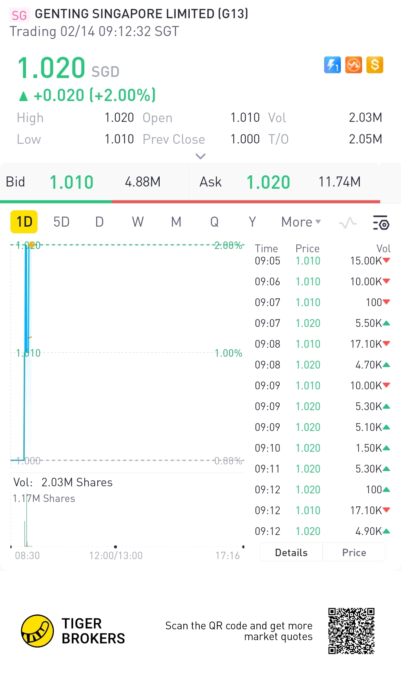
Task: Tap the blue lightning quick-trade icon
Action: point(332,65)
